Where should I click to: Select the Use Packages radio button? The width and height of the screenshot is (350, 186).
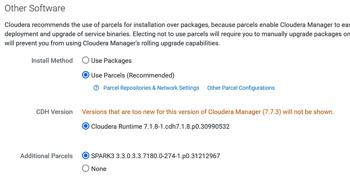(x=86, y=60)
